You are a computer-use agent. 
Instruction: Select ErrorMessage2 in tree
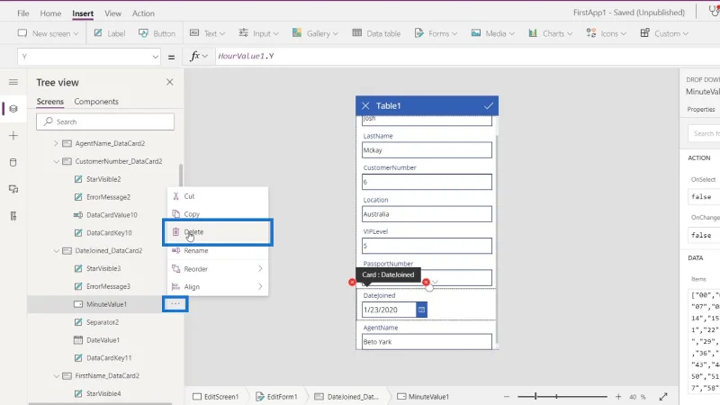(108, 197)
